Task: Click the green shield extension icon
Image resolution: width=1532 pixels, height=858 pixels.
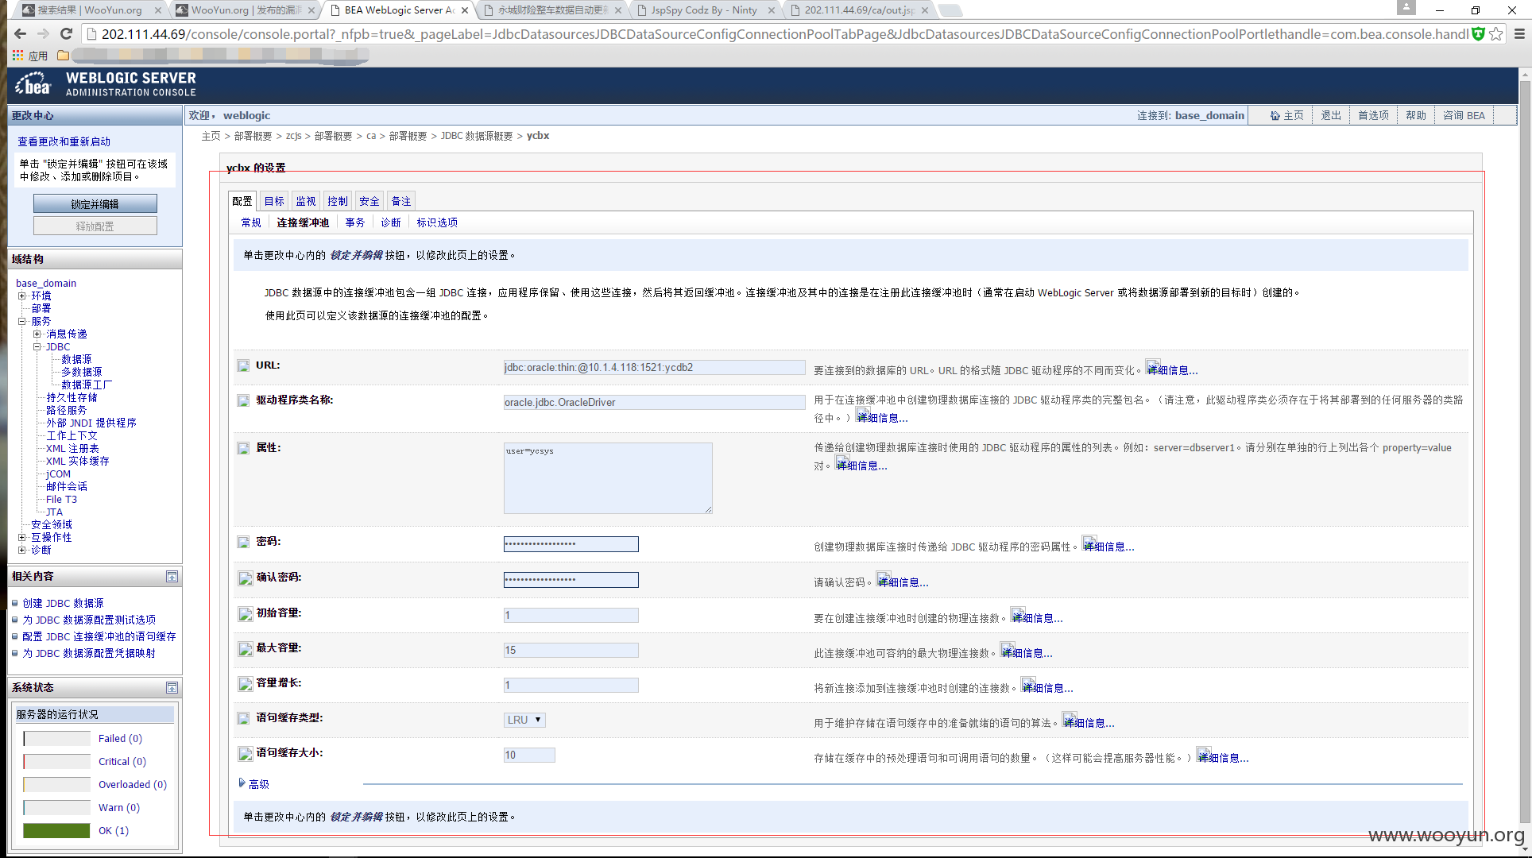Action: pos(1478,33)
